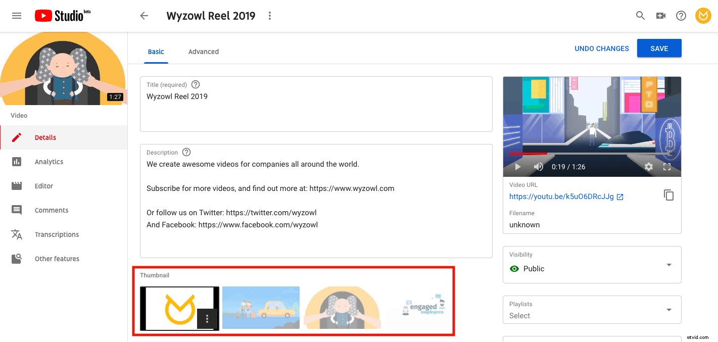Open the hamburger navigation menu
Image resolution: width=718 pixels, height=342 pixels.
(17, 16)
